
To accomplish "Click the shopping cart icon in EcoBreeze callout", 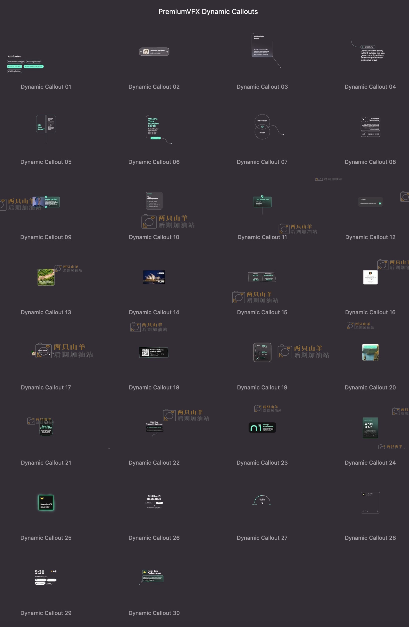I will (363, 119).
